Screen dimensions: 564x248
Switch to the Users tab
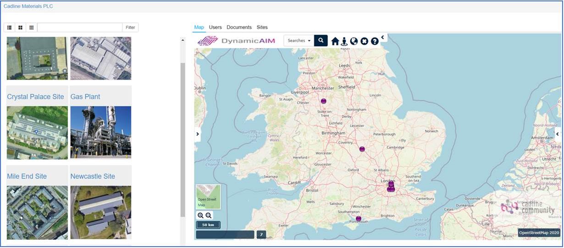[x=216, y=27]
